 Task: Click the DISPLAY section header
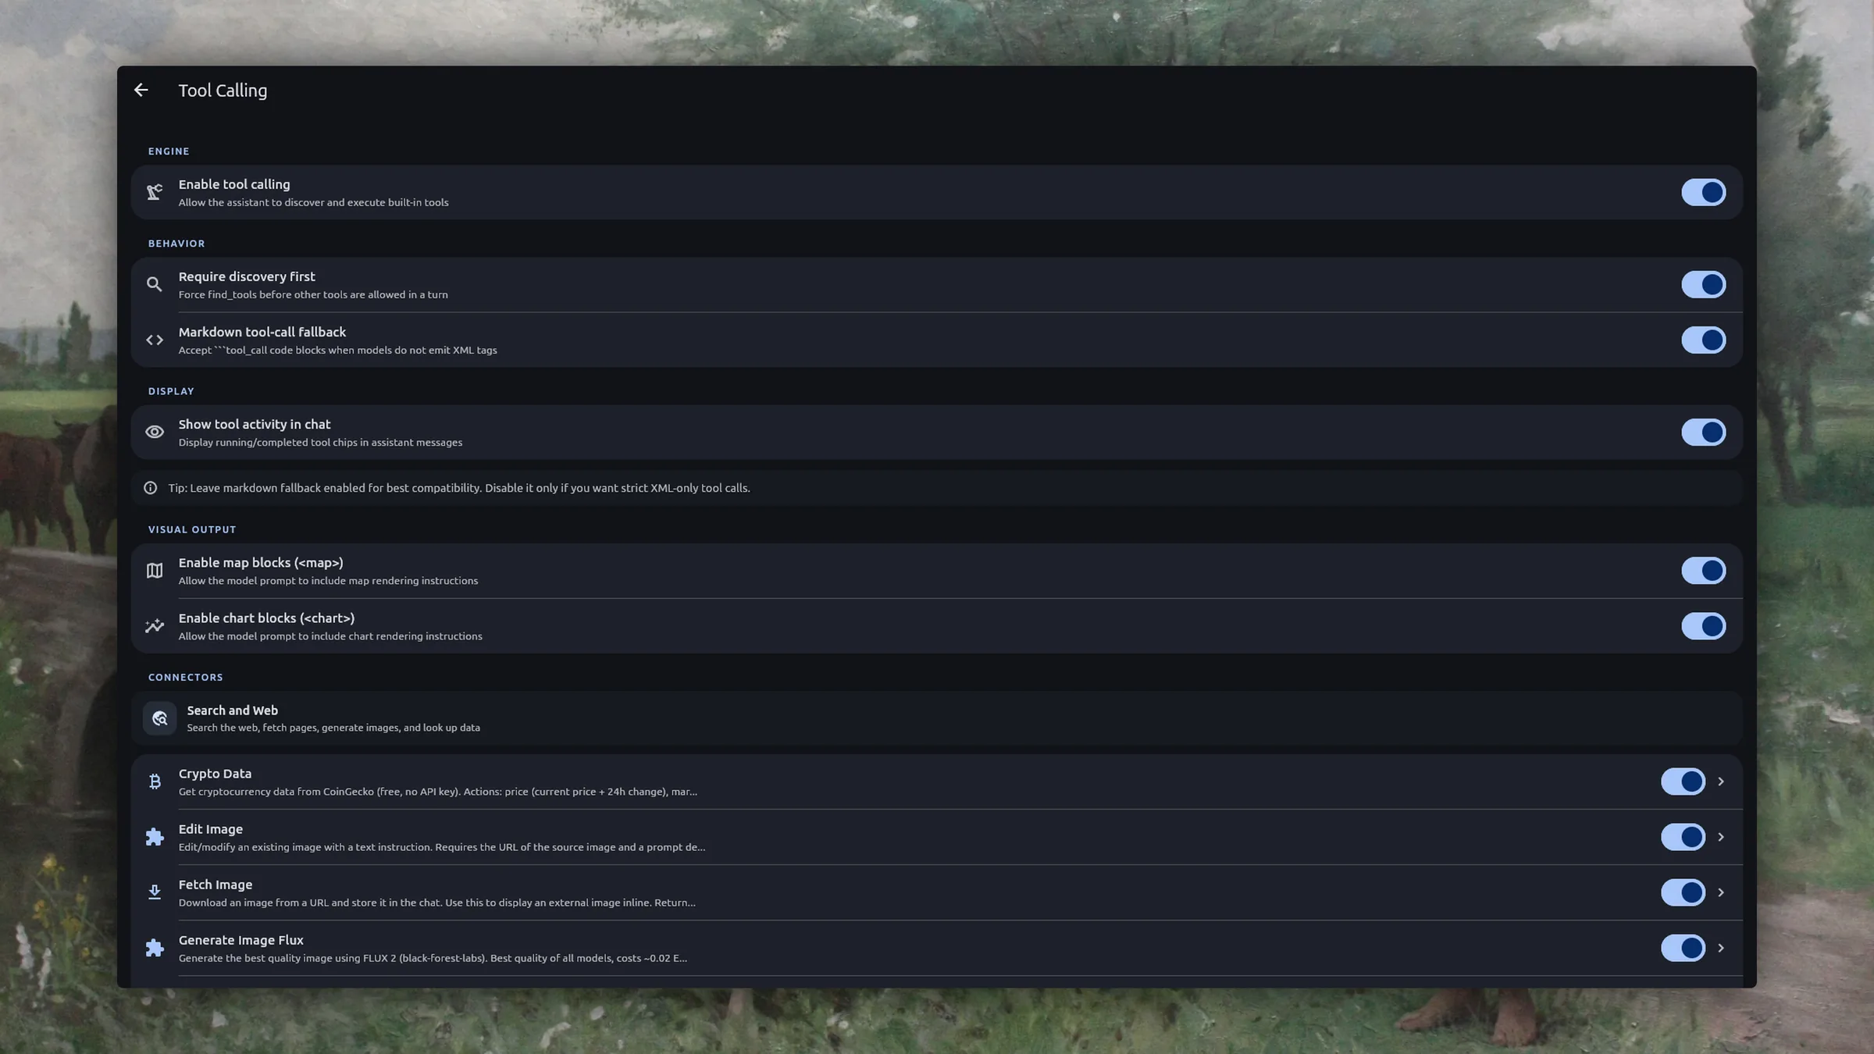(171, 391)
